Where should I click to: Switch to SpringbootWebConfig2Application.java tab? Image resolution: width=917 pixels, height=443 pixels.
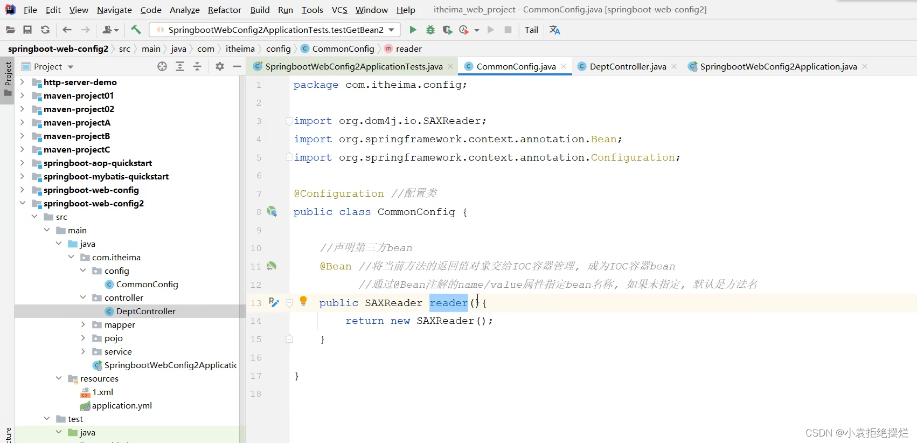point(778,66)
